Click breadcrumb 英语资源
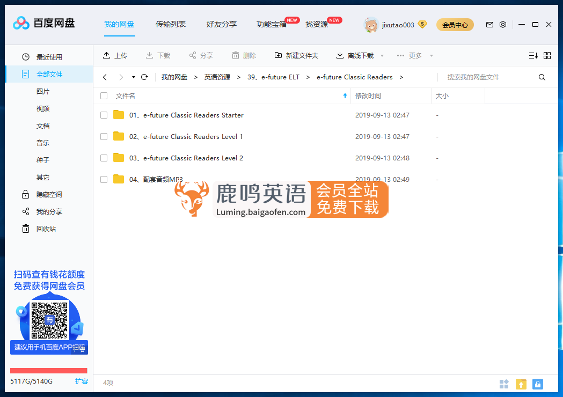 point(217,77)
